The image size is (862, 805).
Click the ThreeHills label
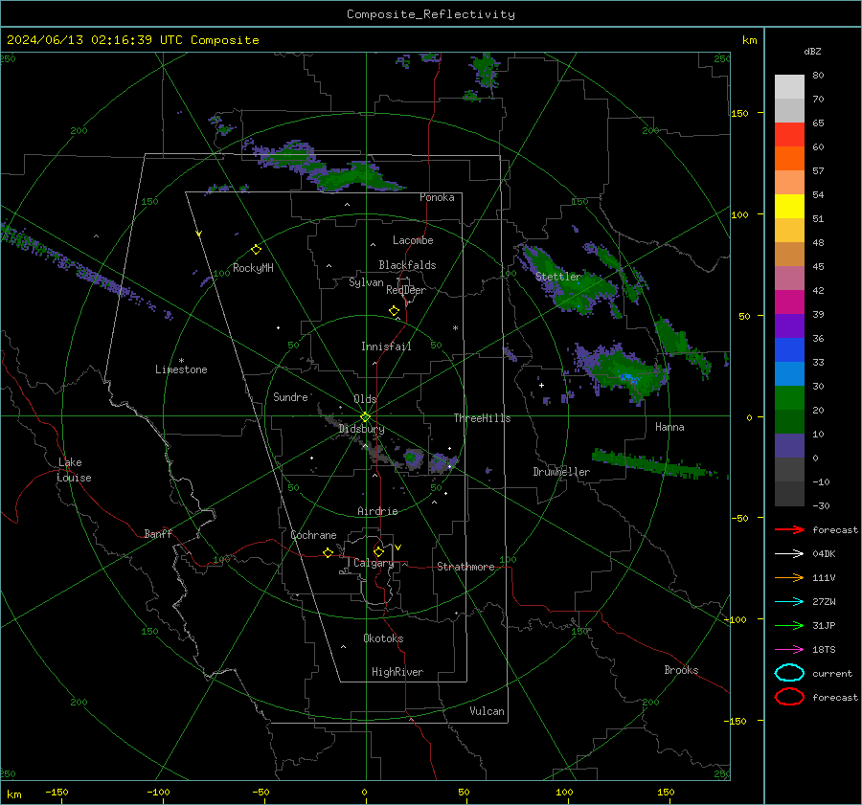[482, 418]
